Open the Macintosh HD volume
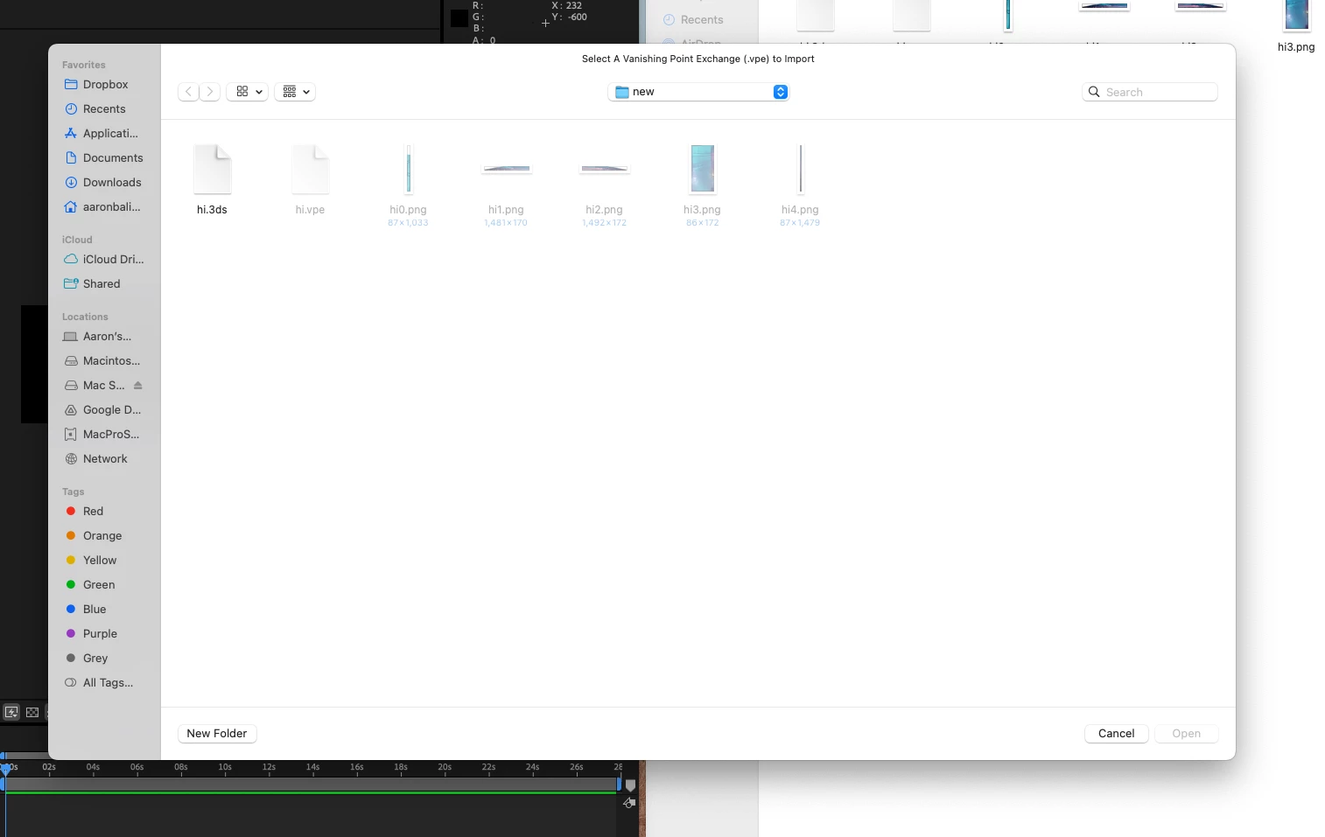The height and width of the screenshot is (837, 1325). 102,361
